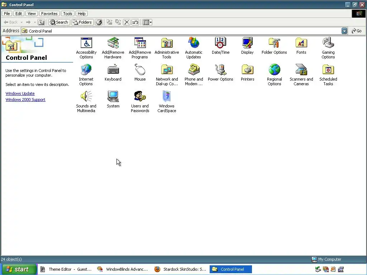
Task: Click the Move To toolbar icon
Action: (x=110, y=22)
